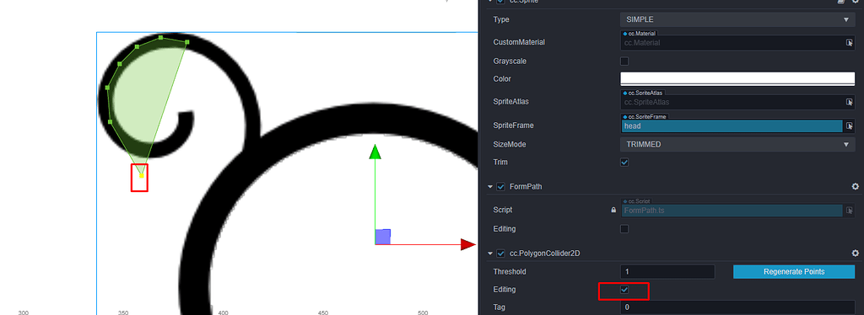
Task: Collapse the FormPath component section
Action: tap(490, 187)
